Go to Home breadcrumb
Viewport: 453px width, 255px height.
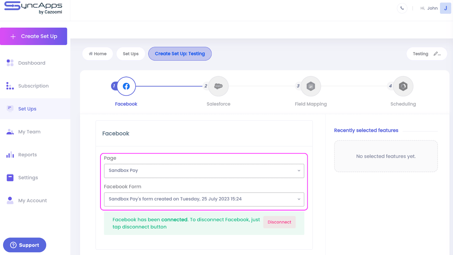(98, 54)
